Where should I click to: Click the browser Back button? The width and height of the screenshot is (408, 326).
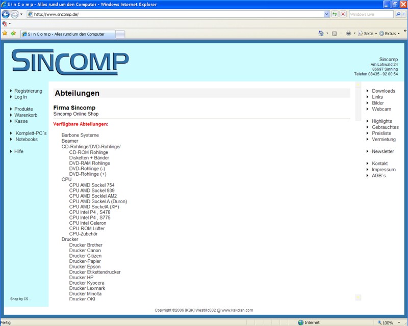coord(6,14)
